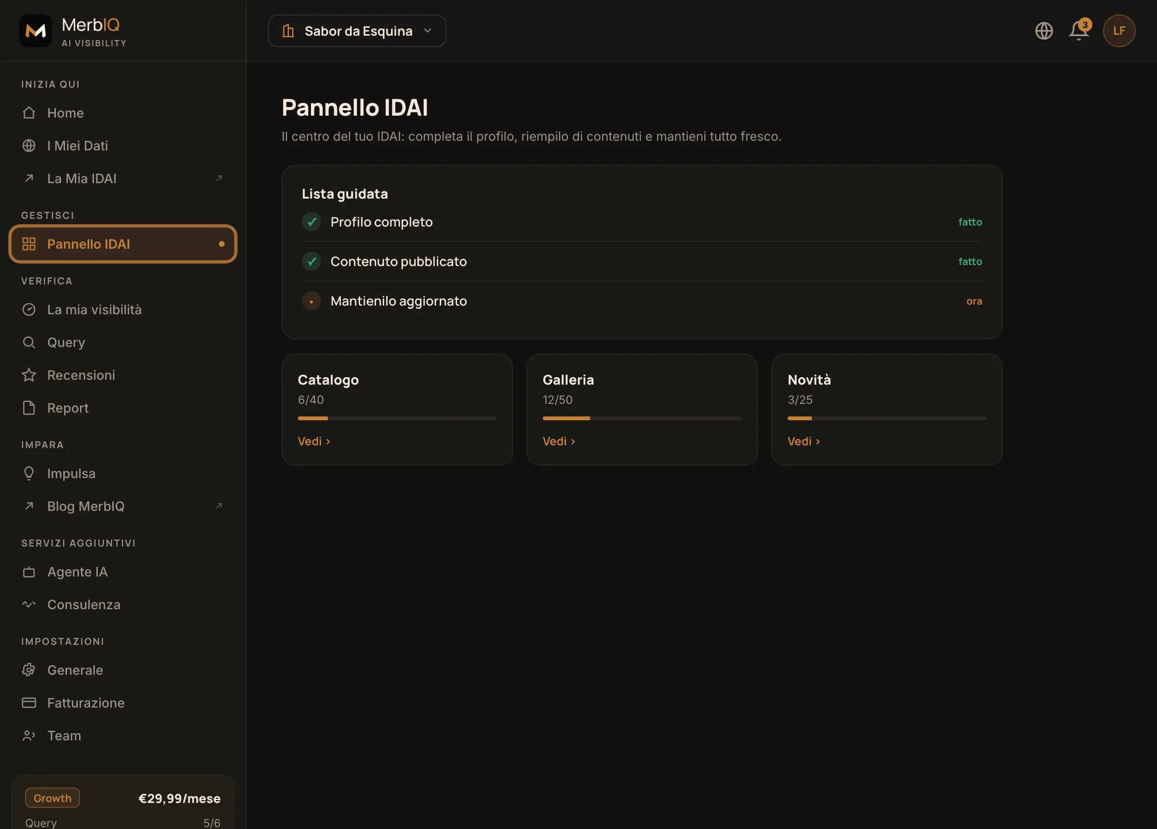The width and height of the screenshot is (1157, 829).
Task: Go to Recensioni in the sidebar
Action: [123, 375]
